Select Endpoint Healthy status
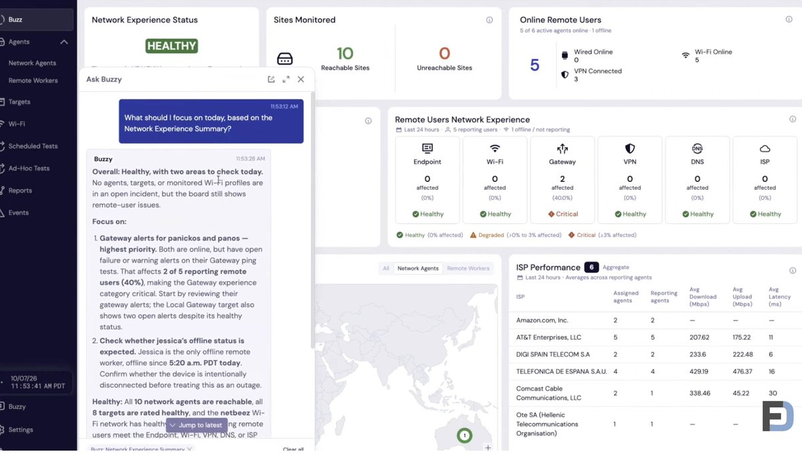Screen dimensions: 802x453 pos(427,214)
